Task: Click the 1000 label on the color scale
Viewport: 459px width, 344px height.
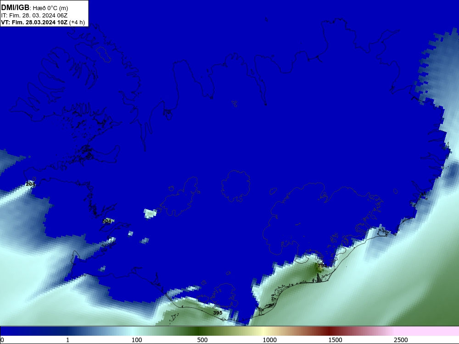Action: pyautogui.click(x=269, y=340)
